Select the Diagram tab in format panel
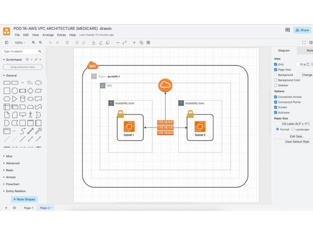Viewport: 313px width, 235px height. coord(284,50)
